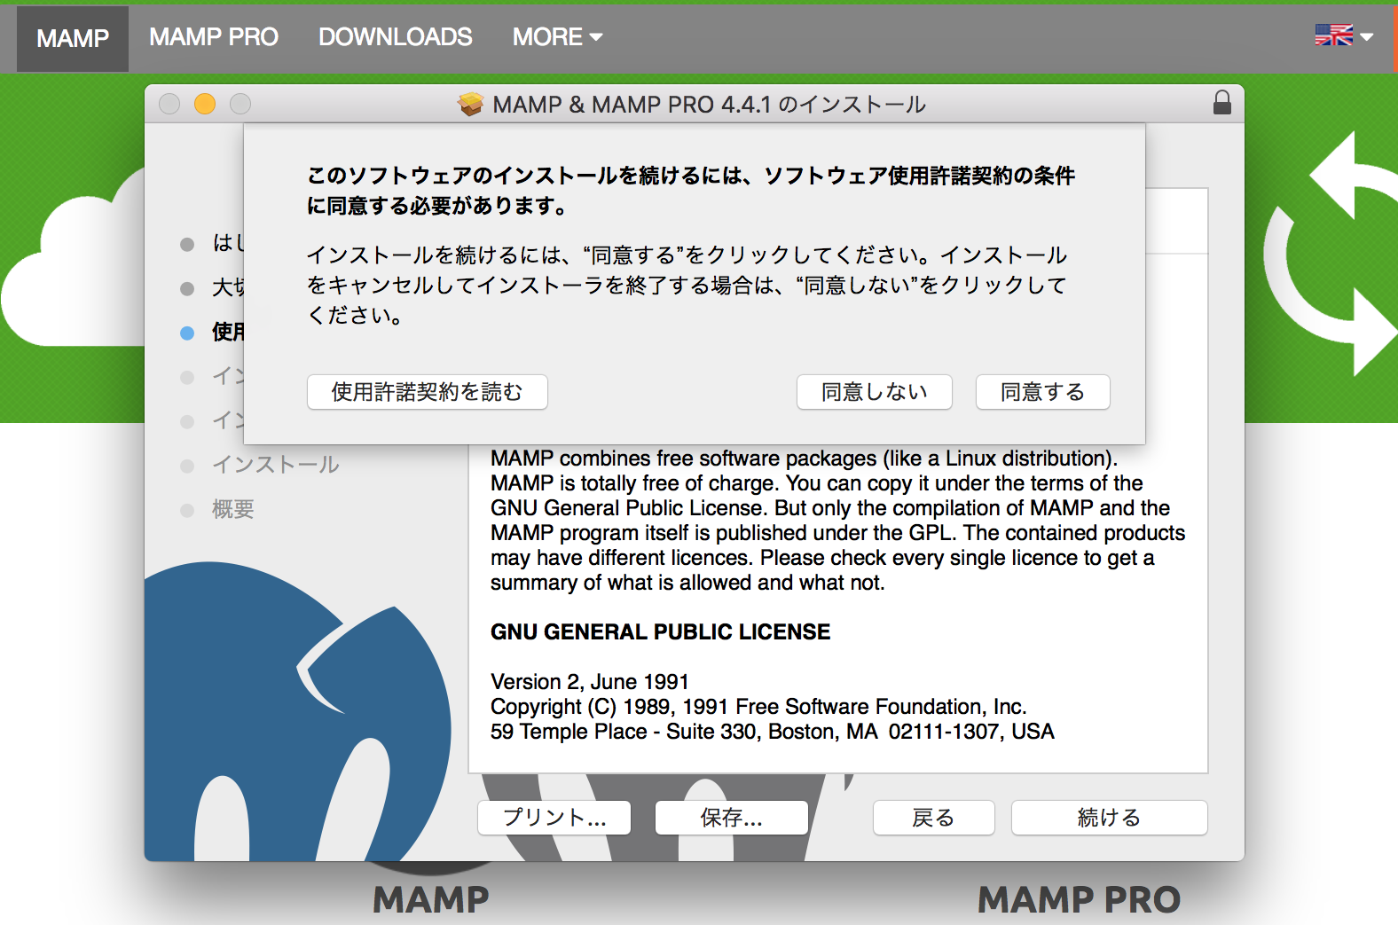Click the 戻る (Go Back) button
Screen dimensions: 1398x925
pos(933,818)
